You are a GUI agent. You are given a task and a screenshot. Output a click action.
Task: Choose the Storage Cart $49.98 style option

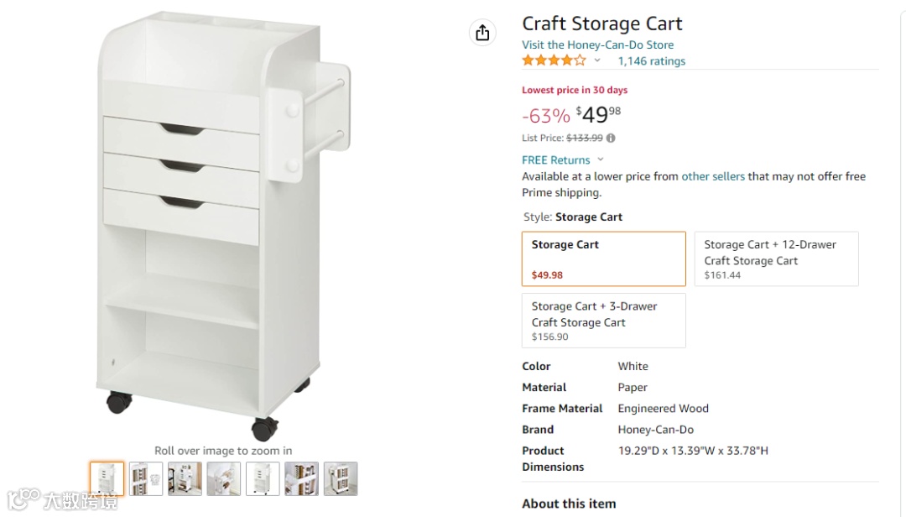(x=604, y=258)
